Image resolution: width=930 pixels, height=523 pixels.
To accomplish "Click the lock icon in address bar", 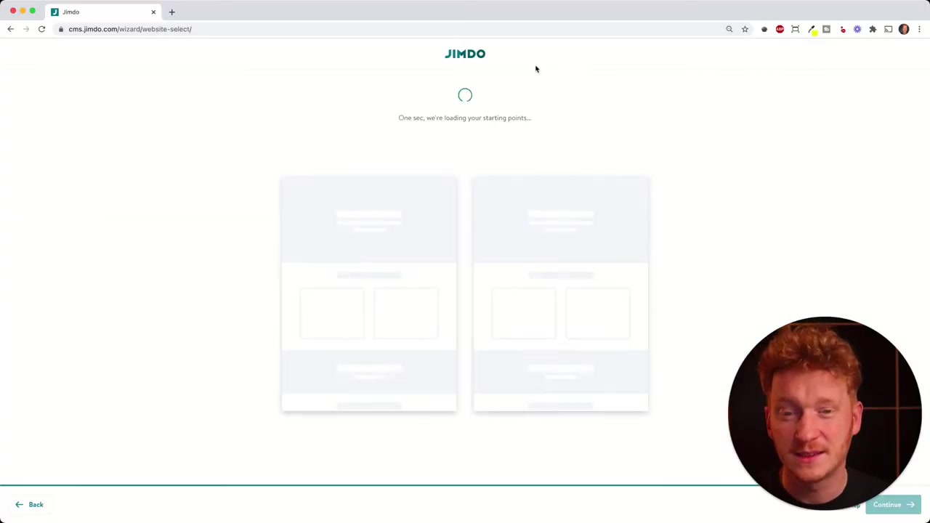I will [x=62, y=29].
